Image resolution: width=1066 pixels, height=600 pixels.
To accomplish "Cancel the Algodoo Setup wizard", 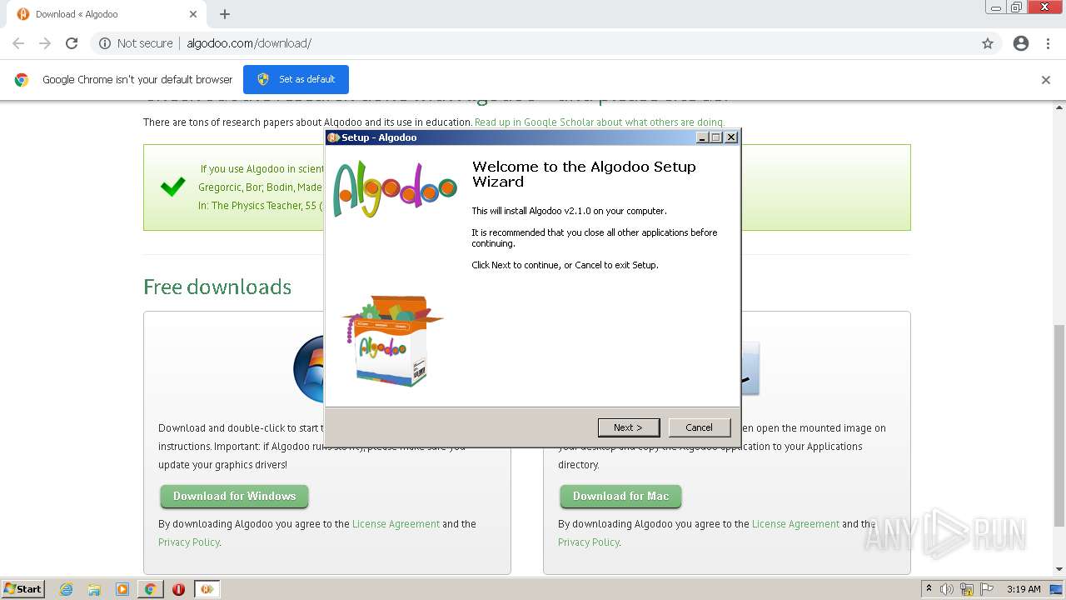I will point(699,427).
